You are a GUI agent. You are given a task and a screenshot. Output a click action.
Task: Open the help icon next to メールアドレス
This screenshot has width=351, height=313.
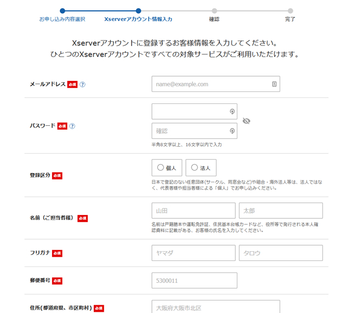82,84
